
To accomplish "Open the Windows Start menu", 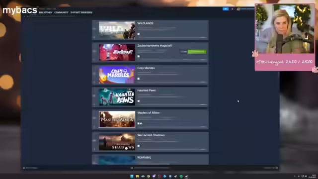I will pyautogui.click(x=132, y=176).
